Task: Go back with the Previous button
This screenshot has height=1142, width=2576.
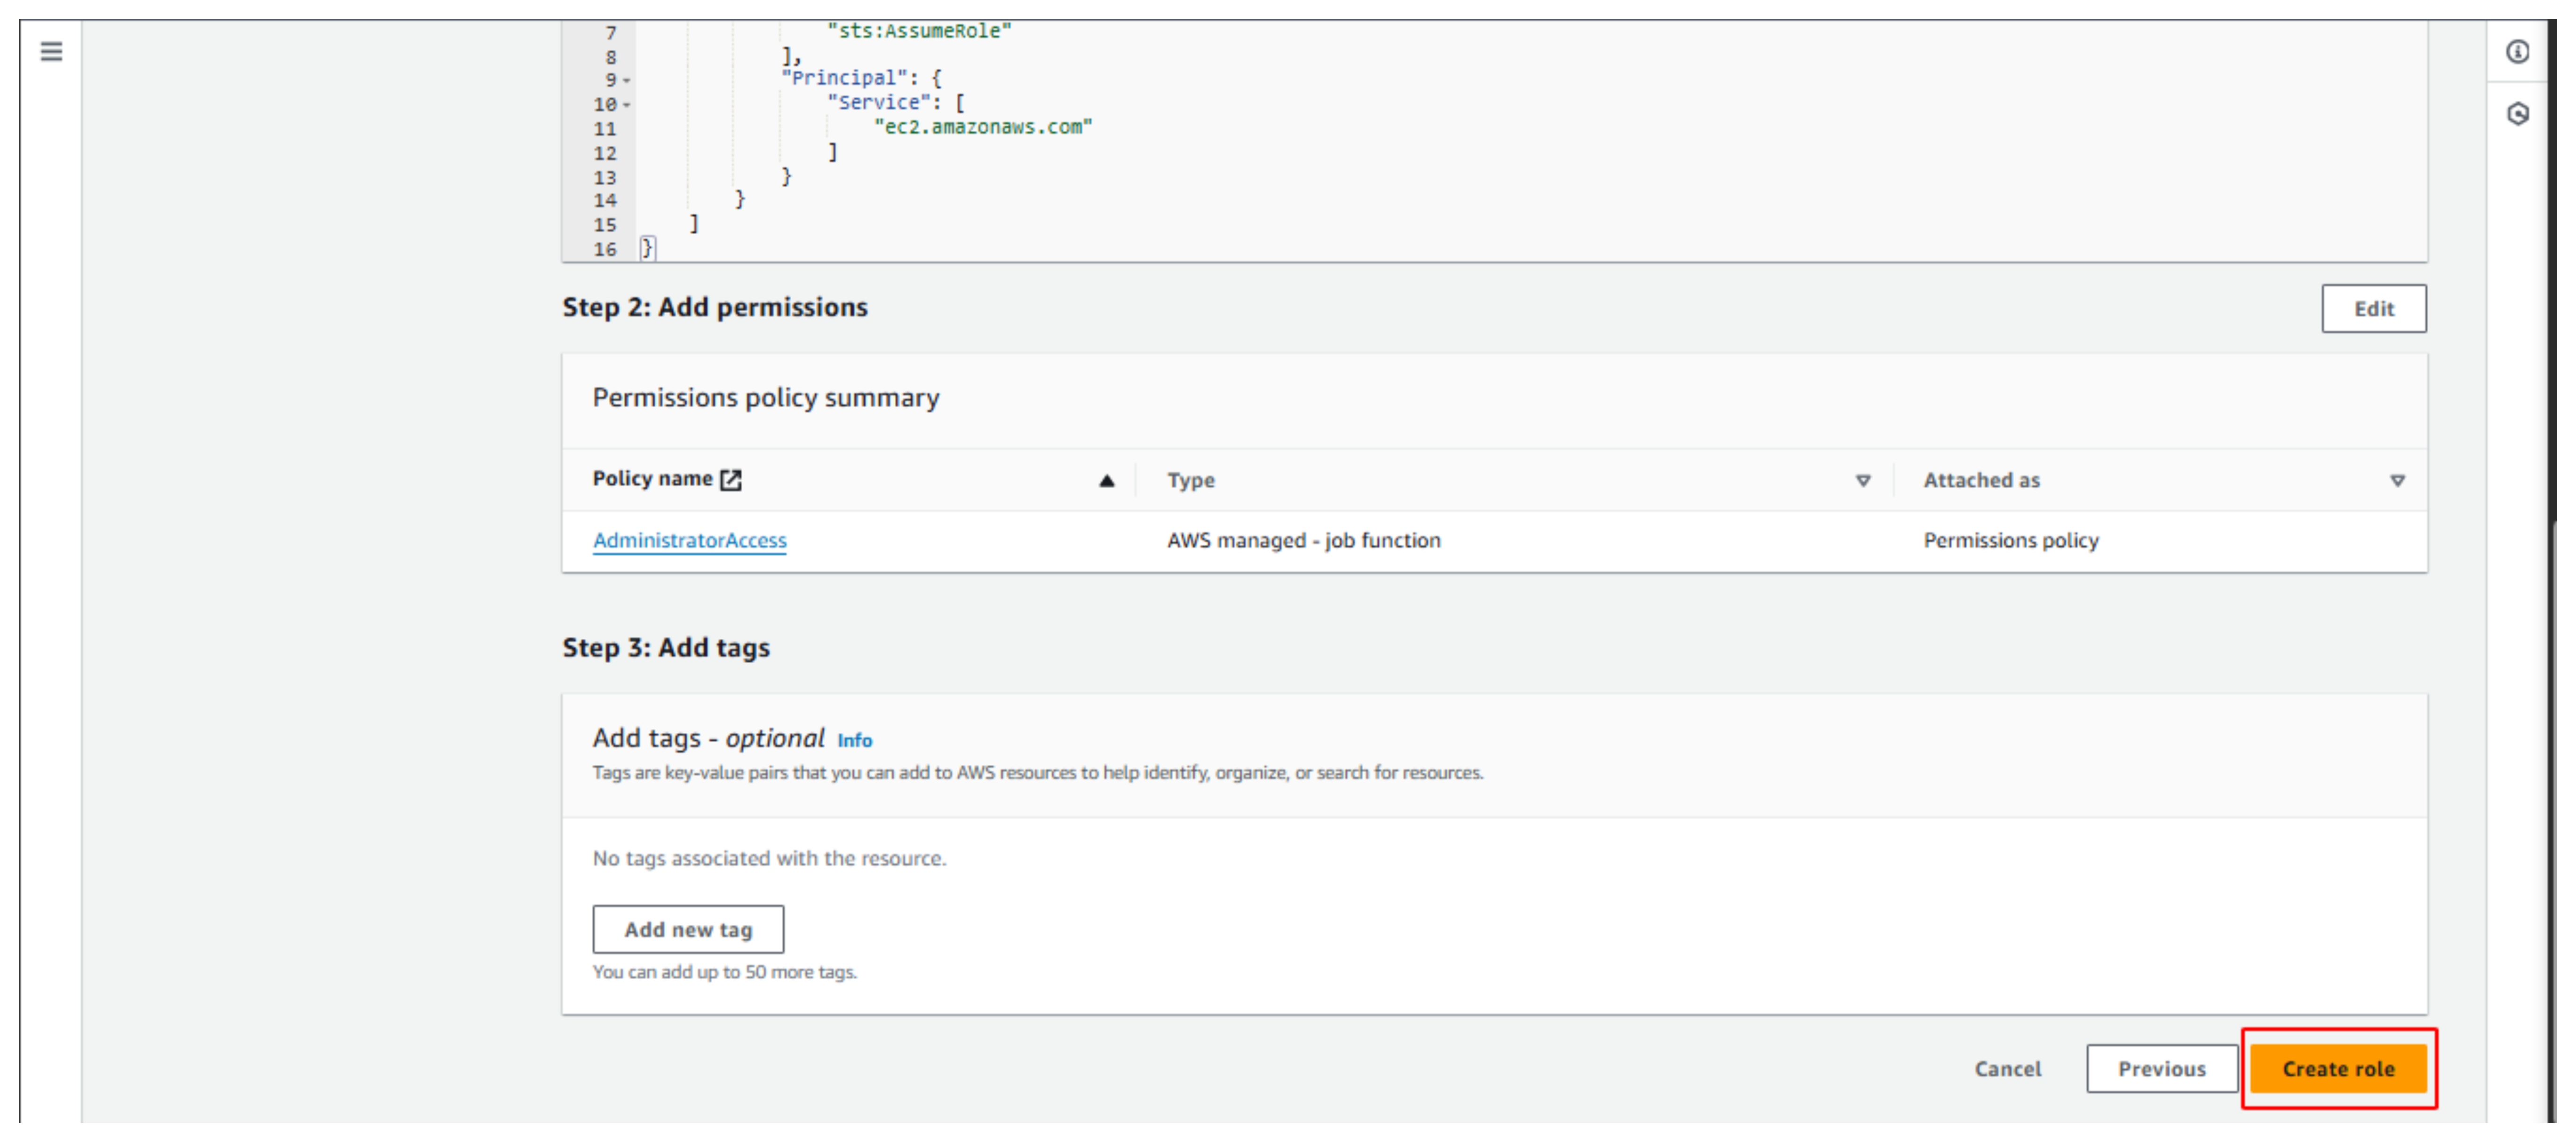Action: pyautogui.click(x=2161, y=1069)
